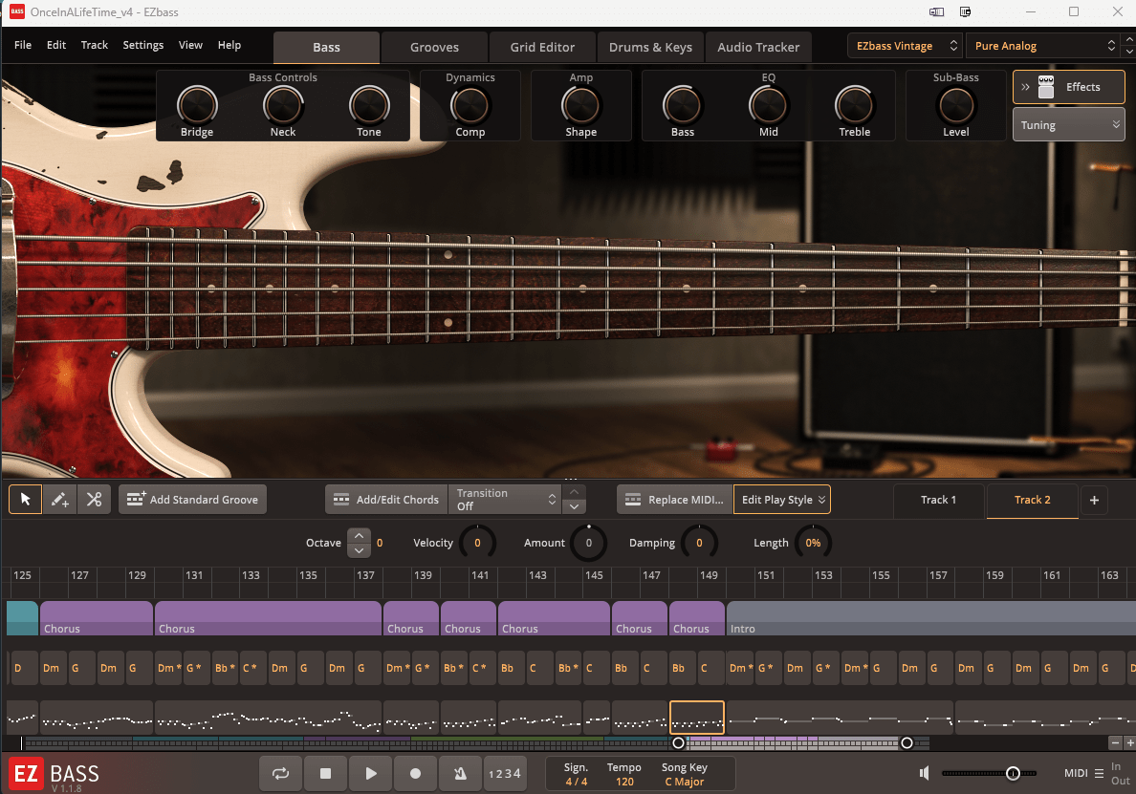This screenshot has width=1136, height=794.
Task: Switch to the Grooves tab
Action: (434, 47)
